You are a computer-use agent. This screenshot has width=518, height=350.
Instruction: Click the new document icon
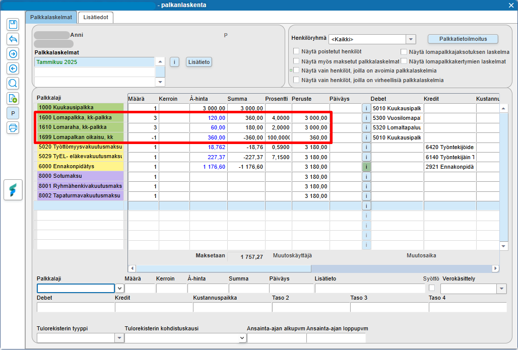tap(13, 98)
